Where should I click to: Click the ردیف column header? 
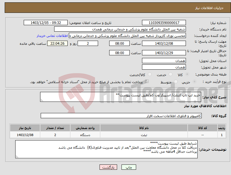pyautogui.click(x=222, y=128)
